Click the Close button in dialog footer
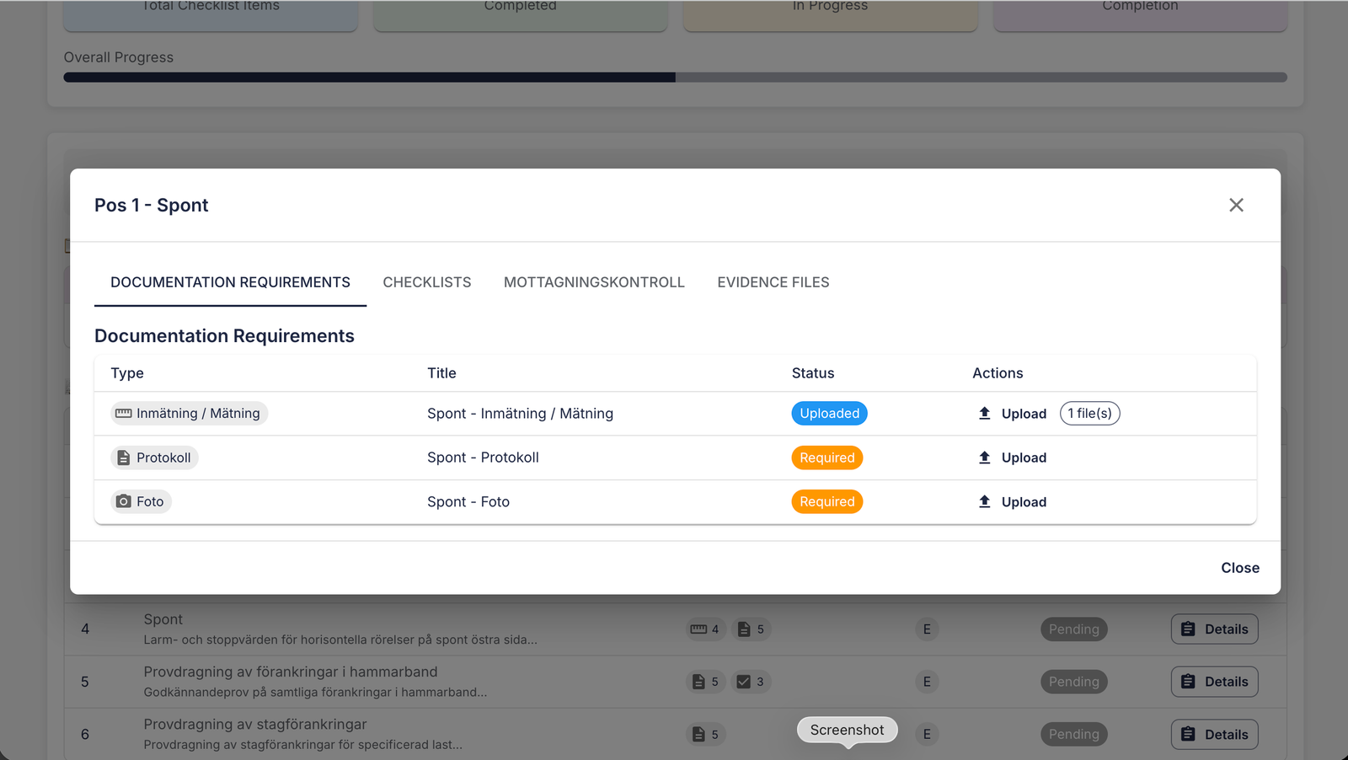This screenshot has height=760, width=1348. click(x=1240, y=568)
